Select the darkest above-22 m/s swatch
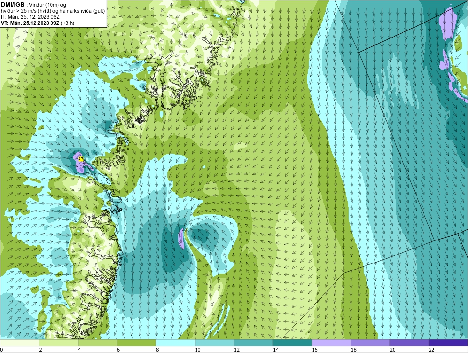 (448, 343)
